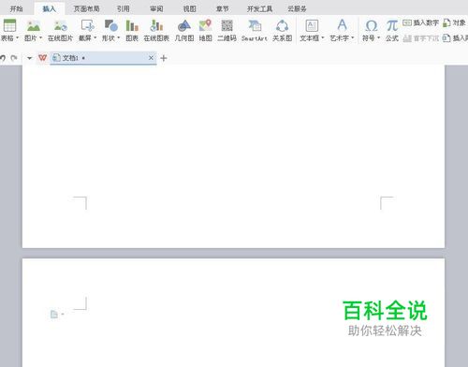Click inside the second page body
Image resolution: width=468 pixels, height=367 pixels.
(x=233, y=313)
